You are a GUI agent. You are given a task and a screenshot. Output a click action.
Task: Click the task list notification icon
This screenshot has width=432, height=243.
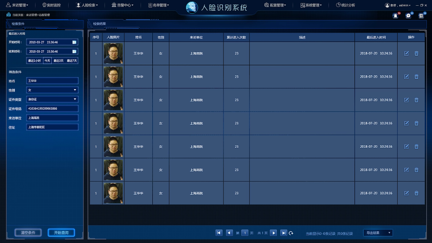421,16
